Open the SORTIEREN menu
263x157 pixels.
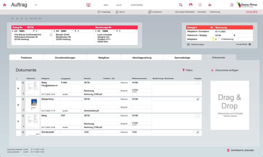pos(137,5)
